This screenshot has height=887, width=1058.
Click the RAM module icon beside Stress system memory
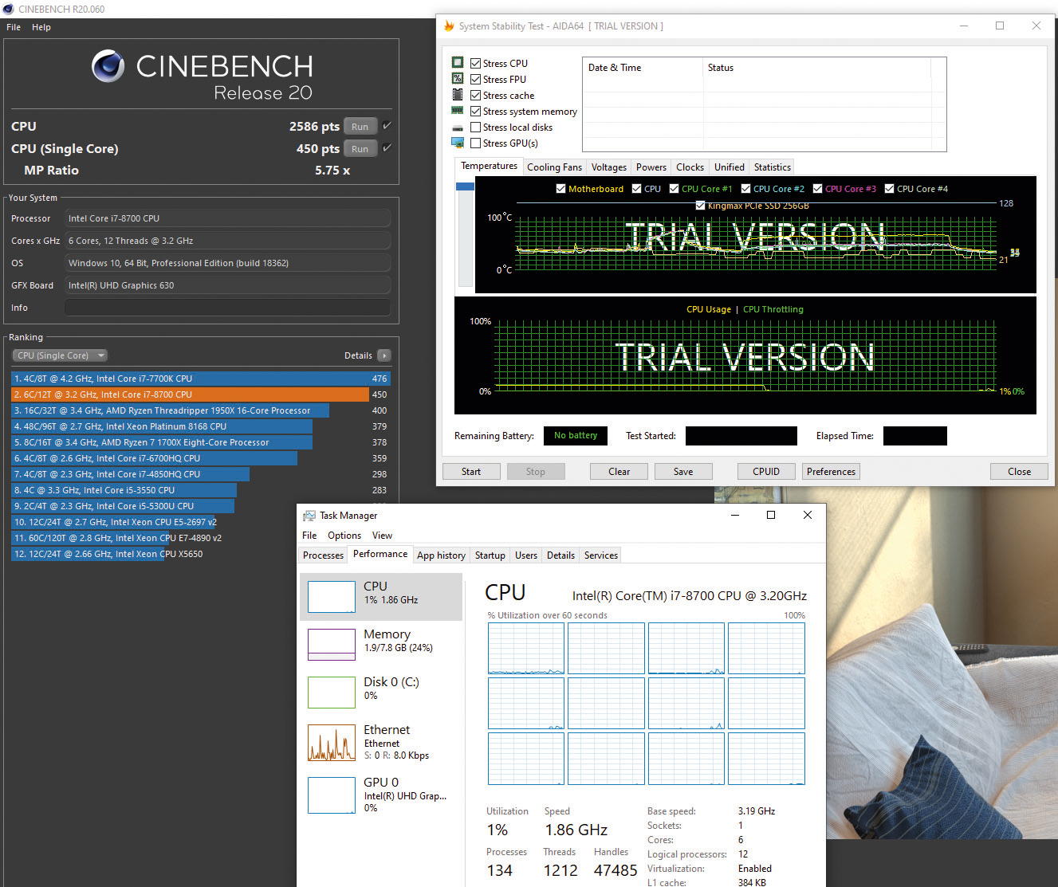click(458, 111)
